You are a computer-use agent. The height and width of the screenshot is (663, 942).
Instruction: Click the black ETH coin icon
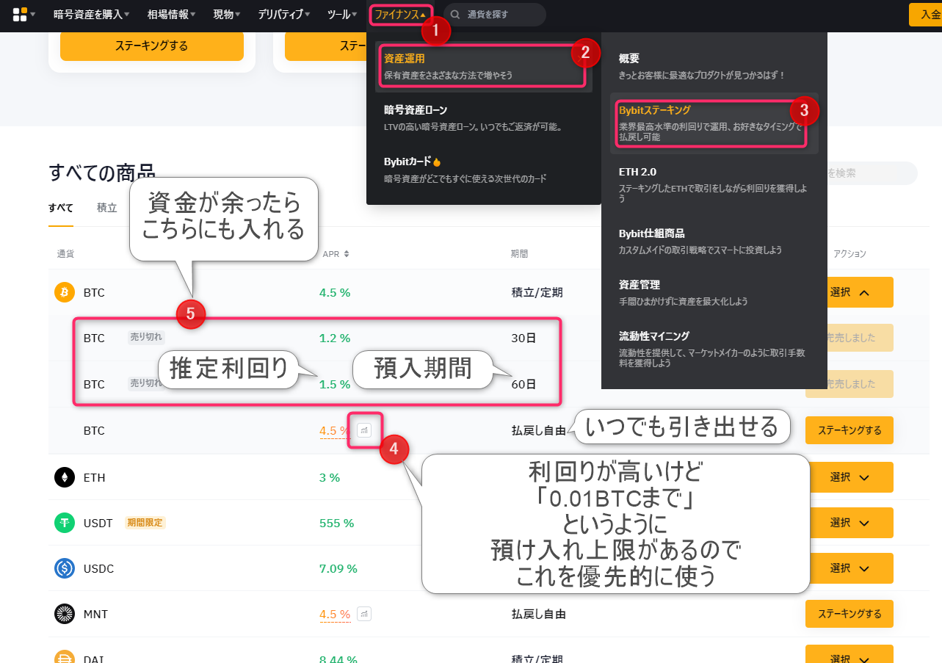65,477
